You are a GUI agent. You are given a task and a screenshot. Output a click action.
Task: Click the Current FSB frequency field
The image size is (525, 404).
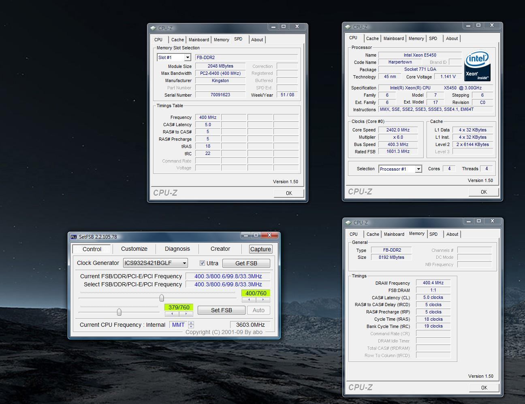(228, 276)
